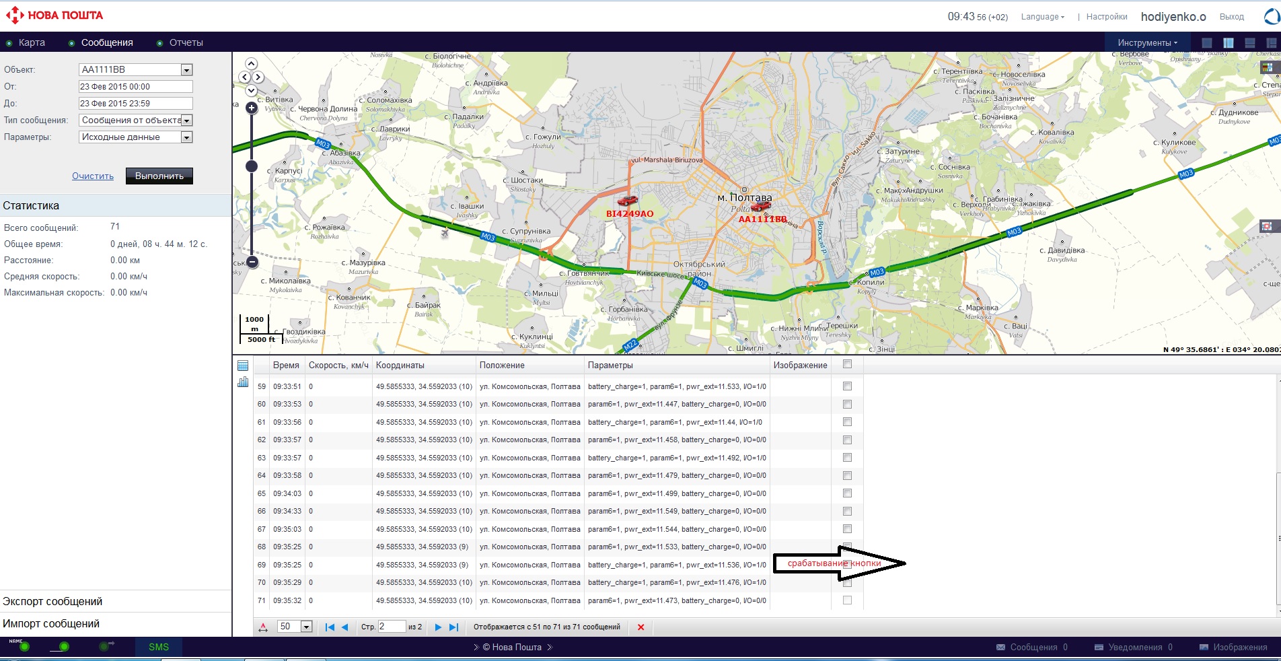
Task: Go to the first page of messages
Action: point(330,627)
